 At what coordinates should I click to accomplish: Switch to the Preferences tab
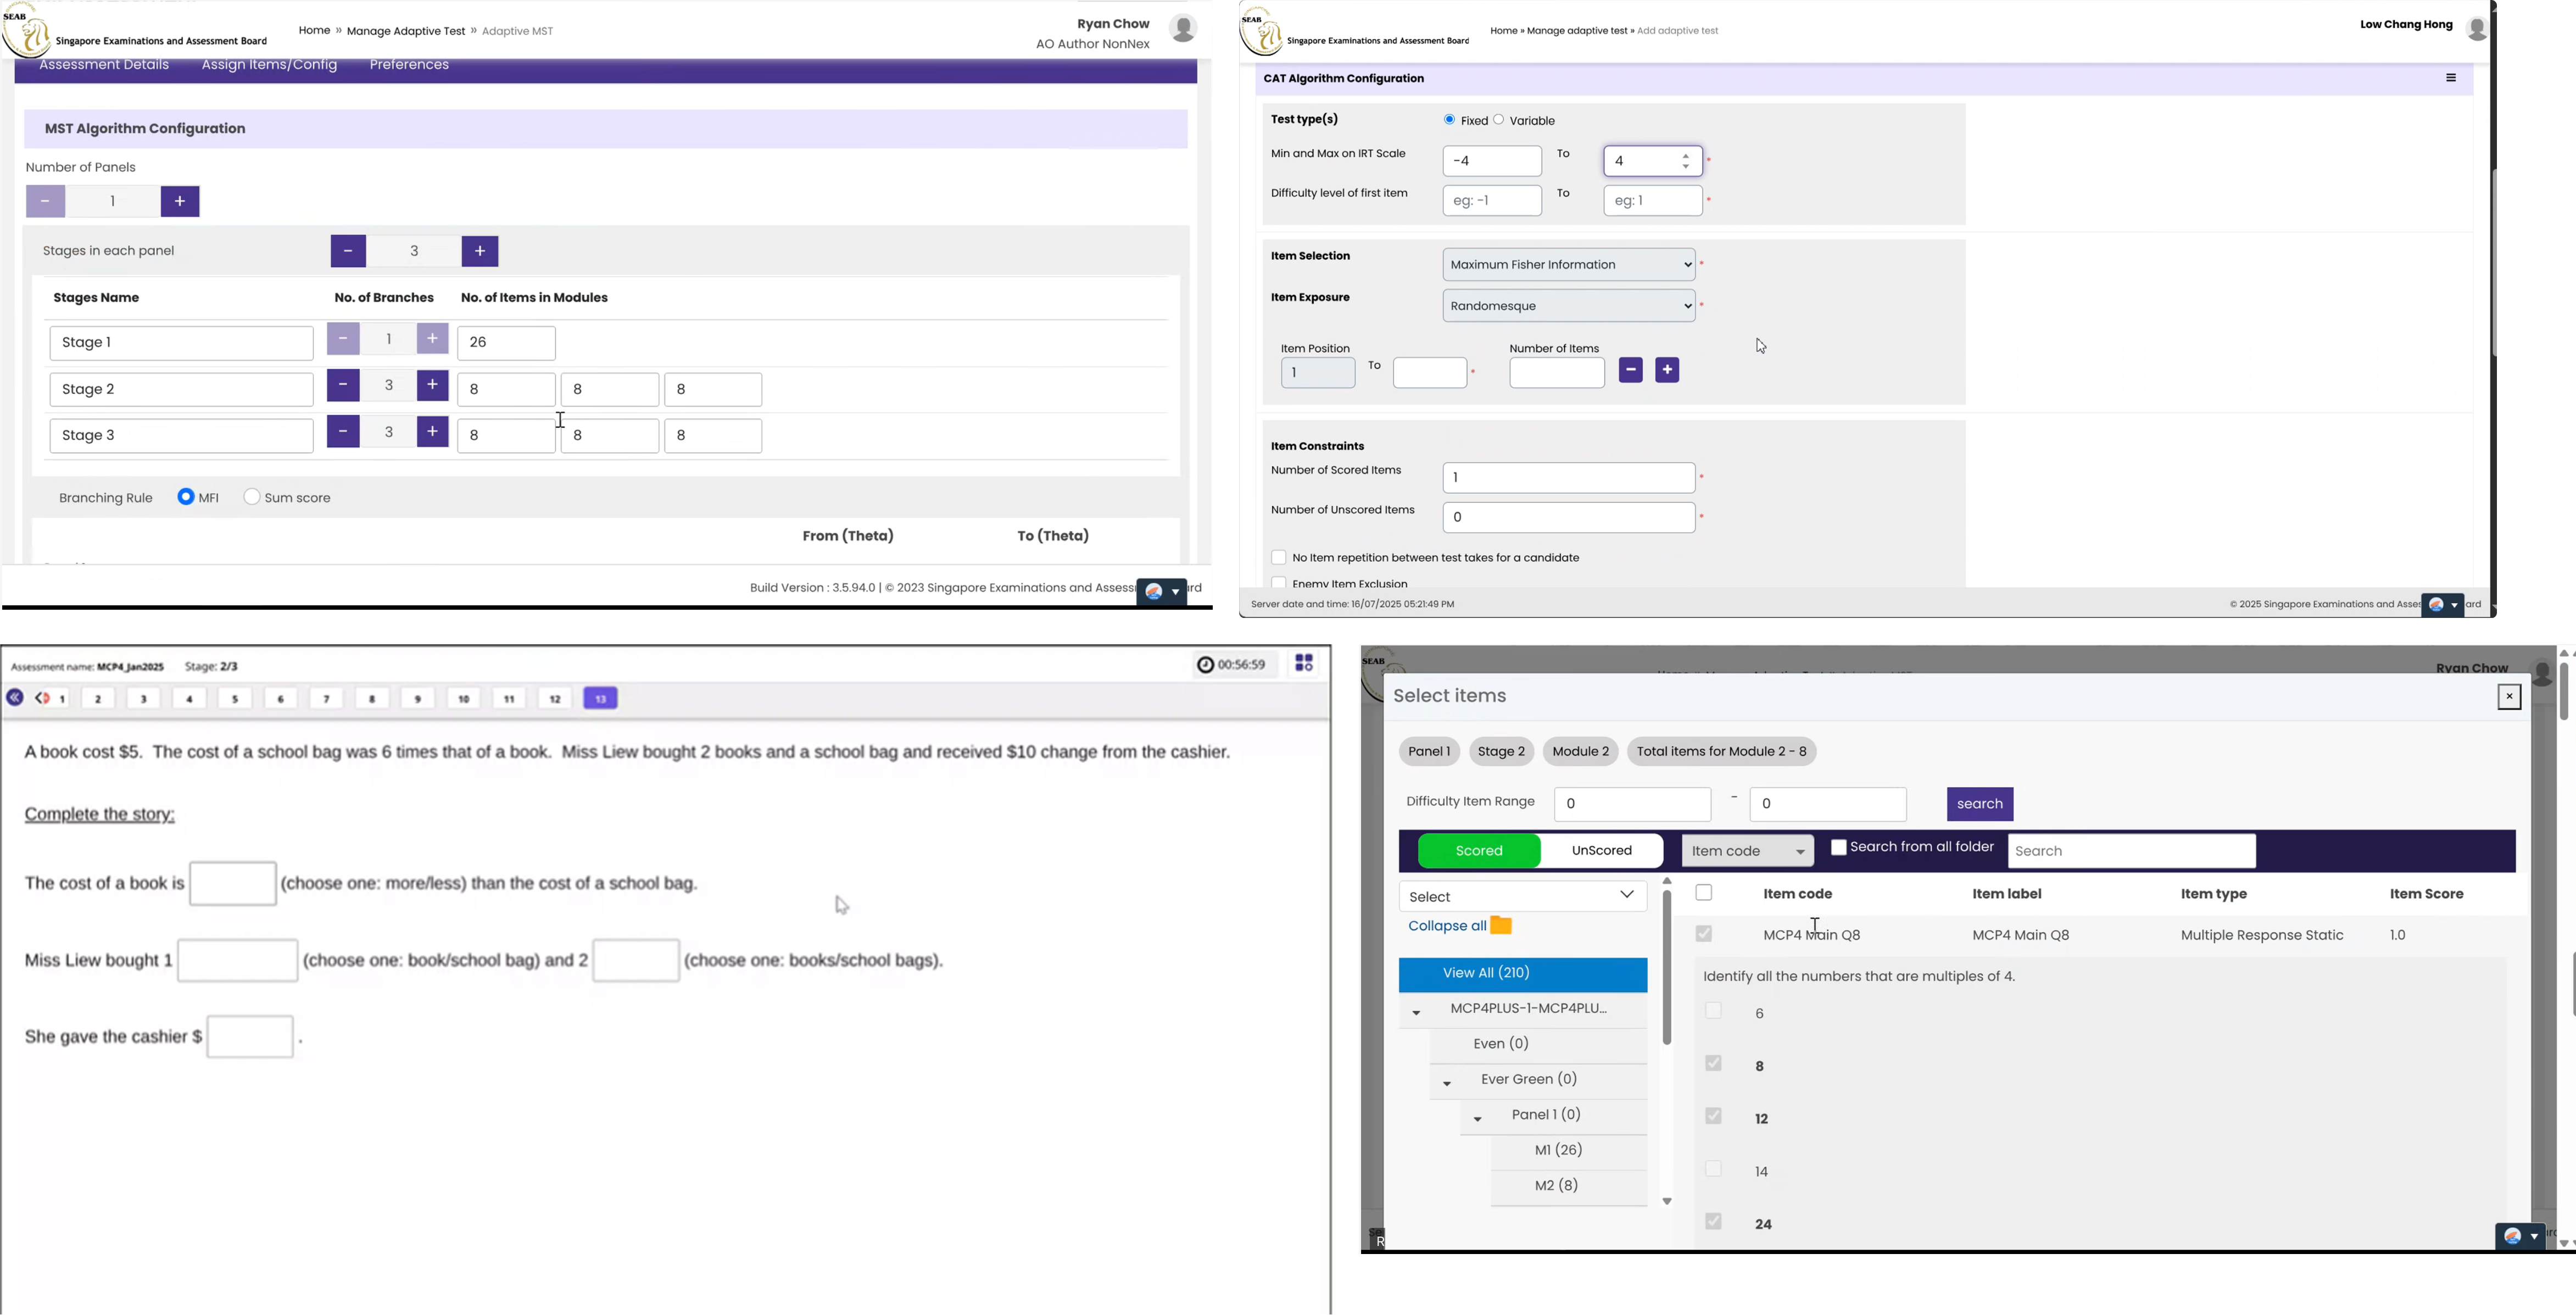409,66
